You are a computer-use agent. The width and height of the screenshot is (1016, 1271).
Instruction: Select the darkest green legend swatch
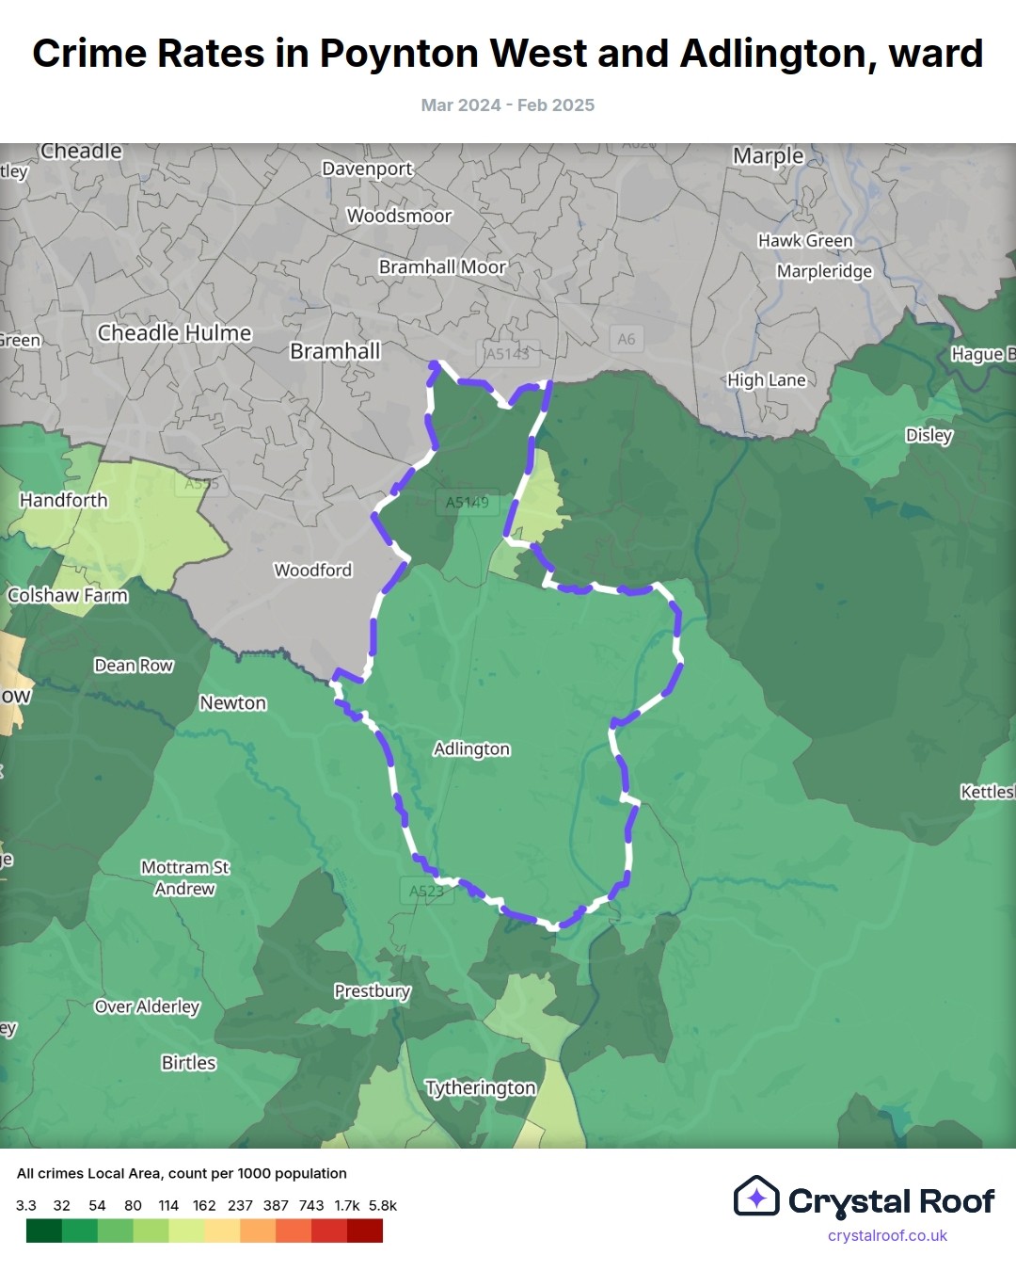(43, 1231)
